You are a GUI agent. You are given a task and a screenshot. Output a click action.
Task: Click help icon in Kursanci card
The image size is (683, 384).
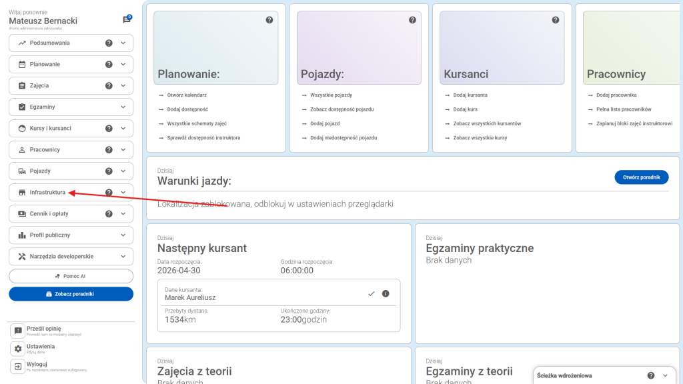556,20
